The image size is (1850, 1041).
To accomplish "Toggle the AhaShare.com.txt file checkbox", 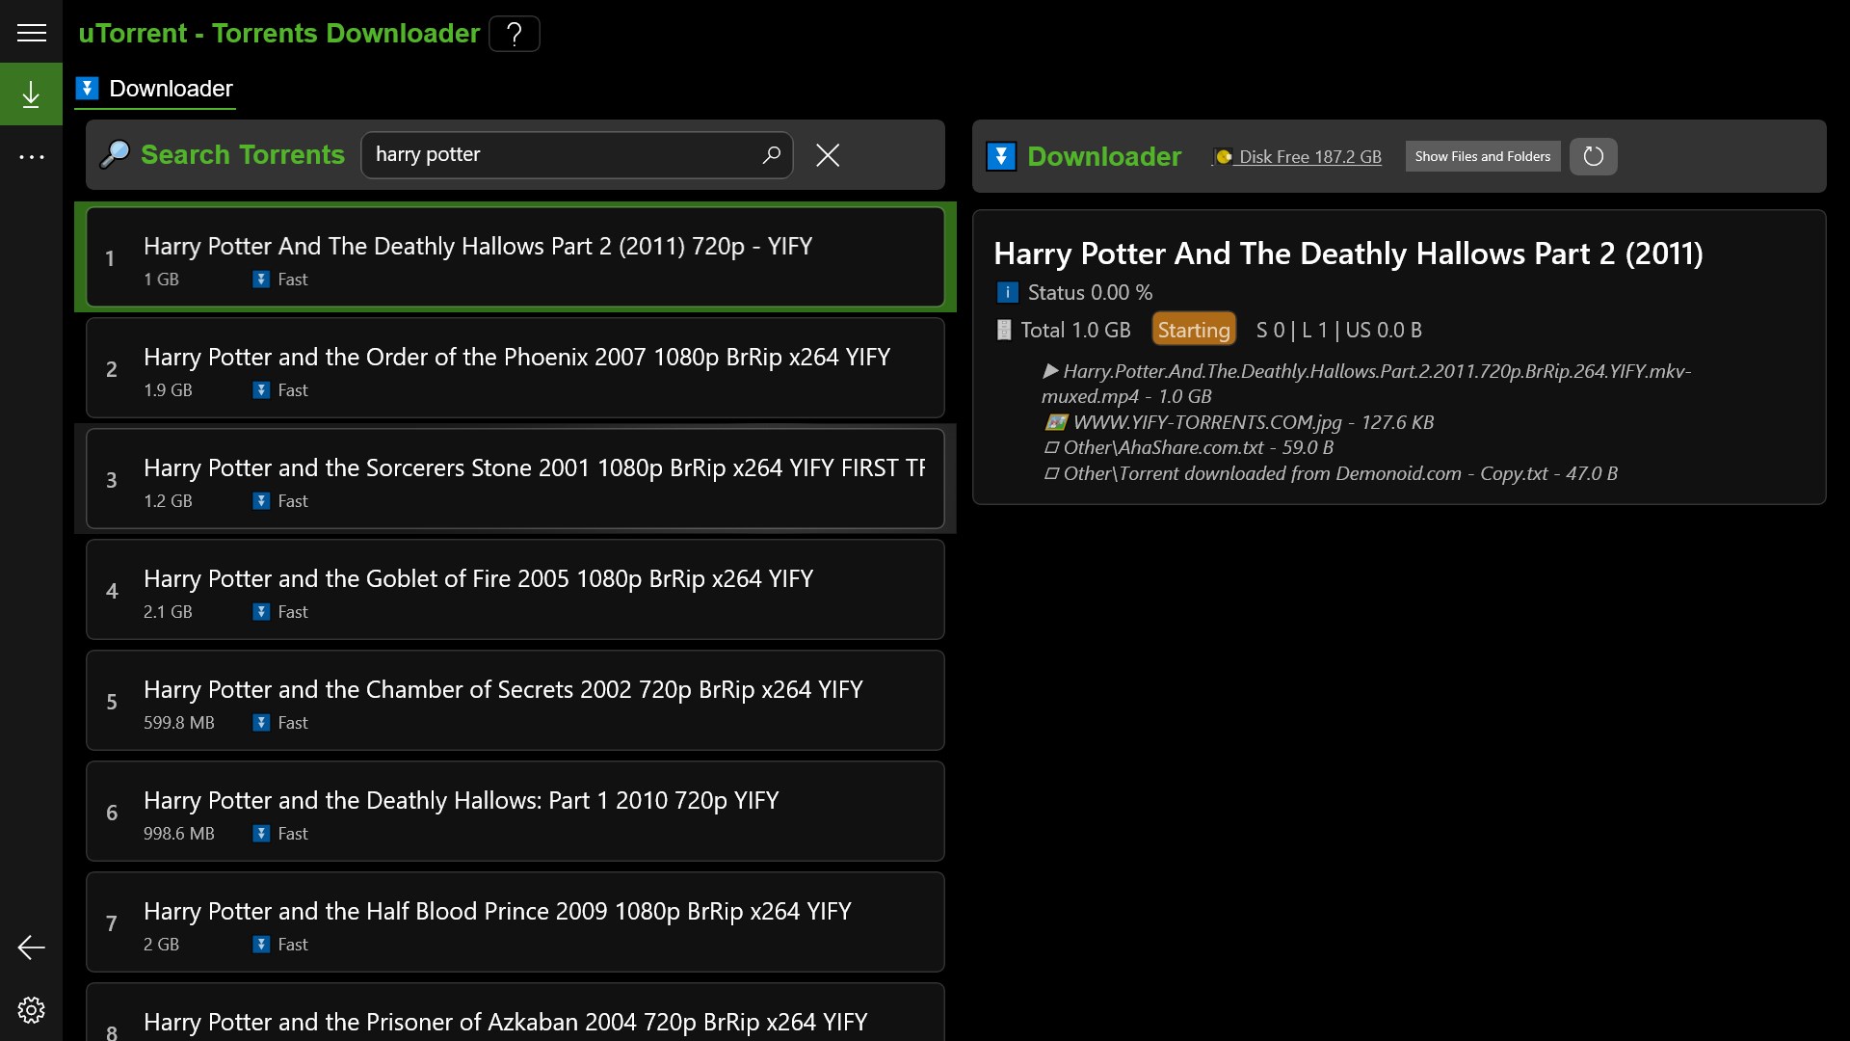I will 1051,448.
